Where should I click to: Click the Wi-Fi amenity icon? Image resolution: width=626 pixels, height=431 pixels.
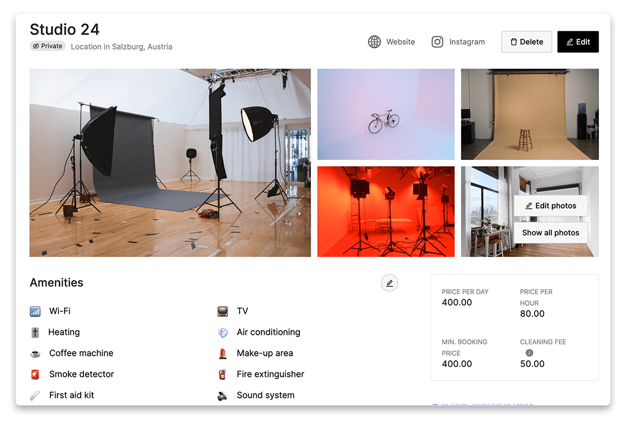point(35,311)
